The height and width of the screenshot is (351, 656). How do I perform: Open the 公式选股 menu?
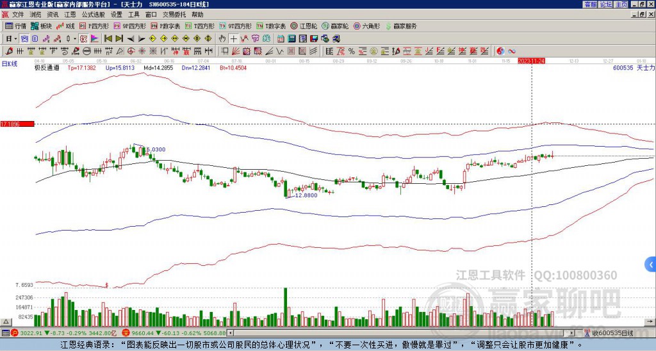[x=94, y=15]
